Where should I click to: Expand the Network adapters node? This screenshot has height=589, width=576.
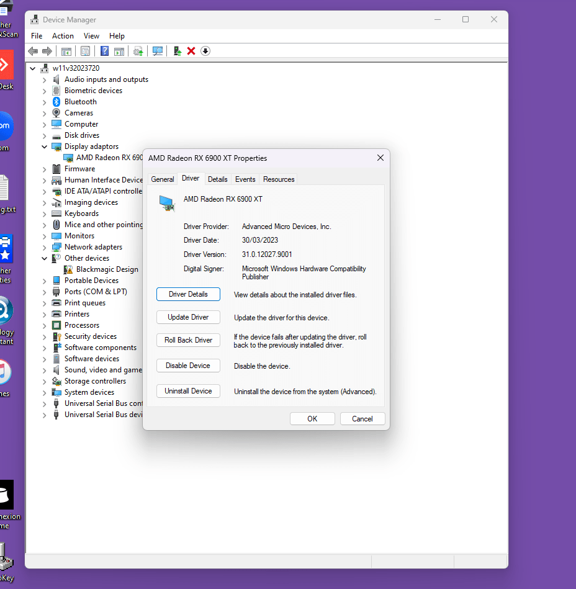point(44,247)
